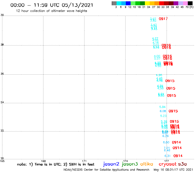Click the 165 longitude axis label

(2, 161)
